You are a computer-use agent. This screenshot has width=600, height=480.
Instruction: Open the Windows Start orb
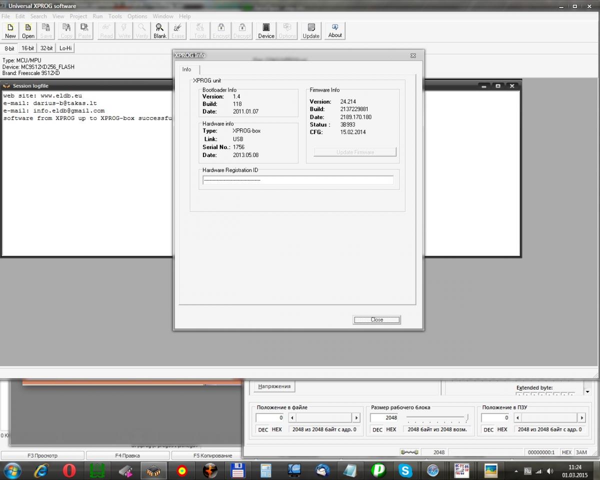pos(12,470)
